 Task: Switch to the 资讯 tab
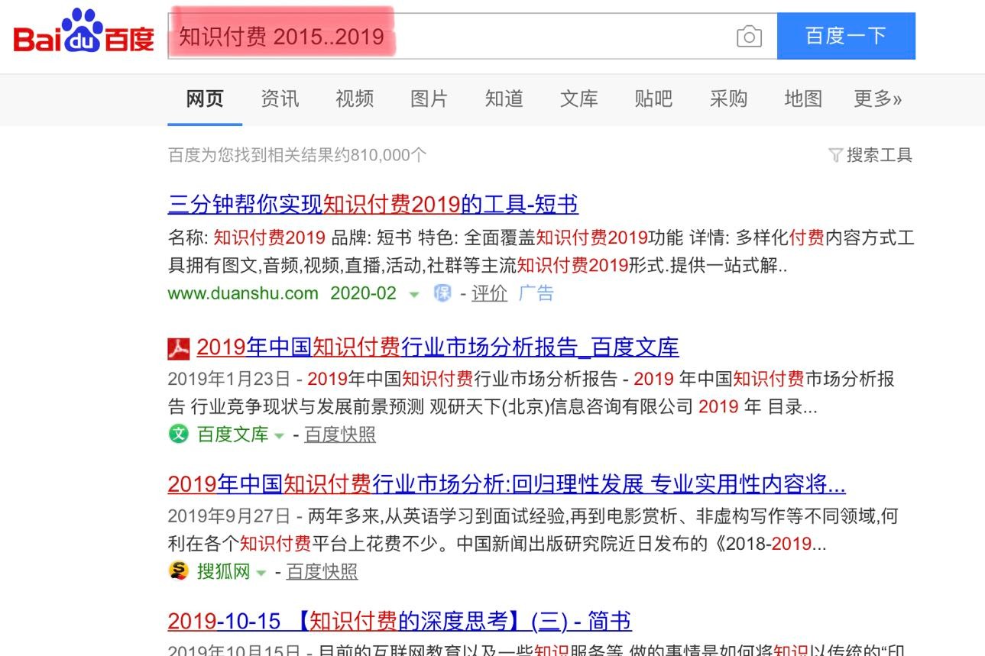[279, 99]
